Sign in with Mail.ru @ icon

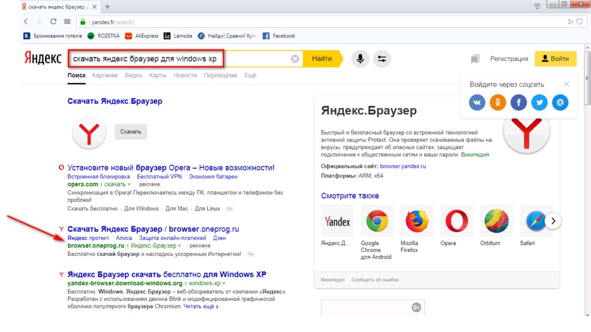click(560, 103)
